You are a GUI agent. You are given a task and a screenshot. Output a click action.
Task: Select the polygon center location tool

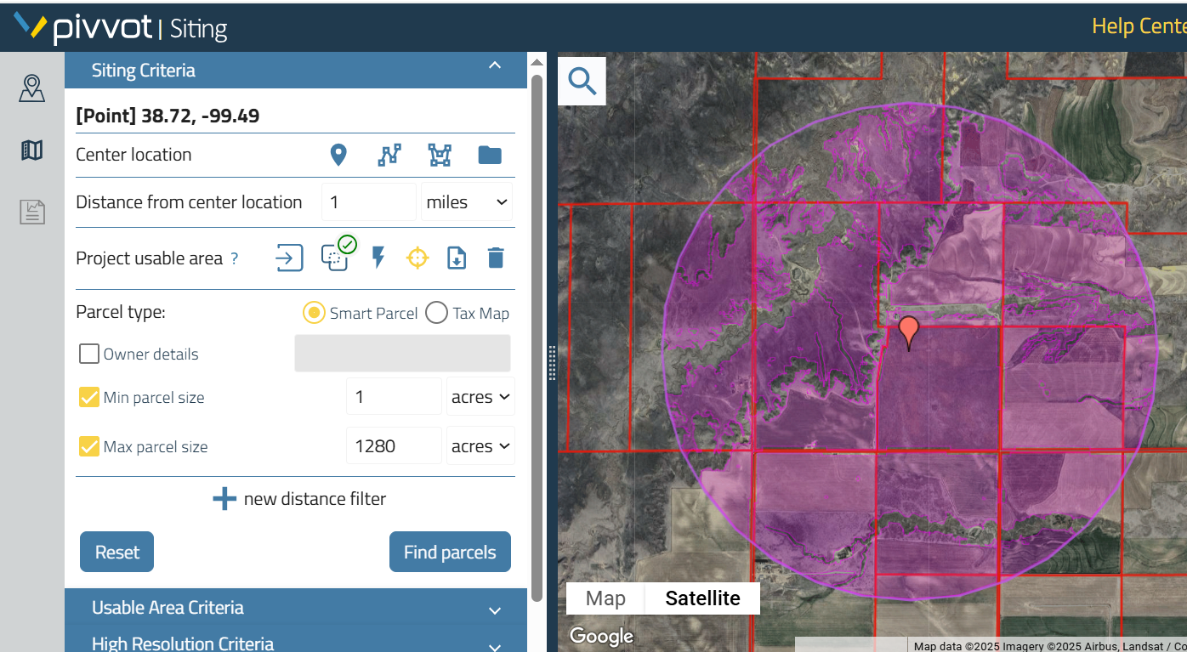pos(440,155)
